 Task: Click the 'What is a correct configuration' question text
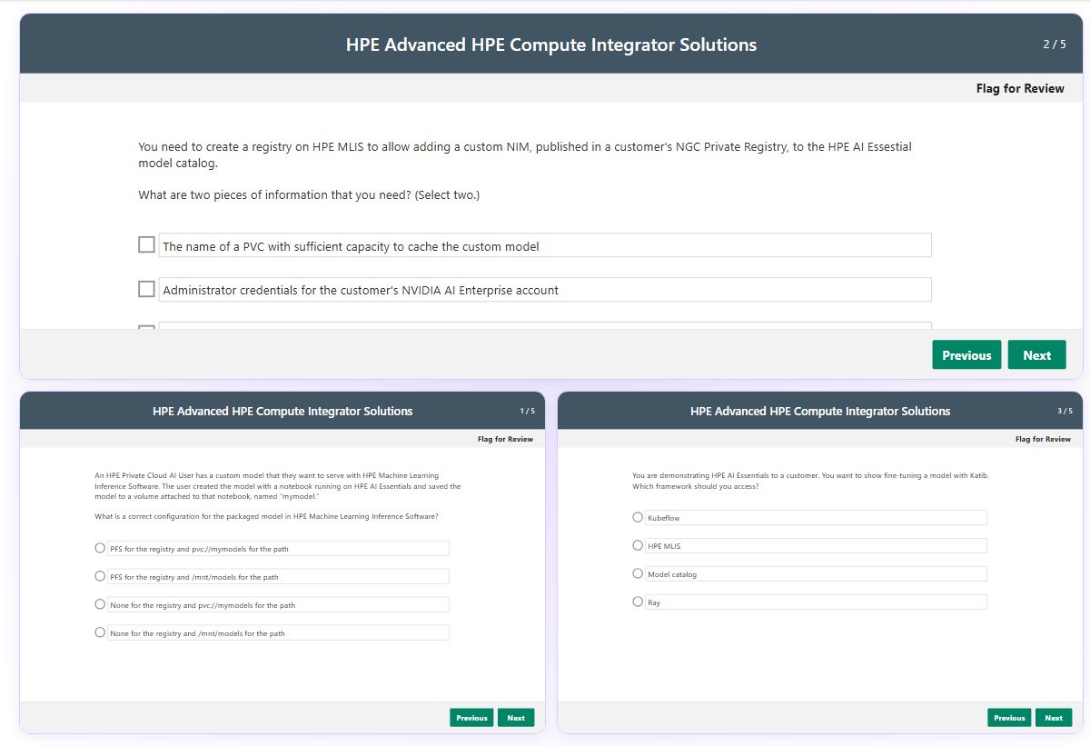(x=267, y=516)
